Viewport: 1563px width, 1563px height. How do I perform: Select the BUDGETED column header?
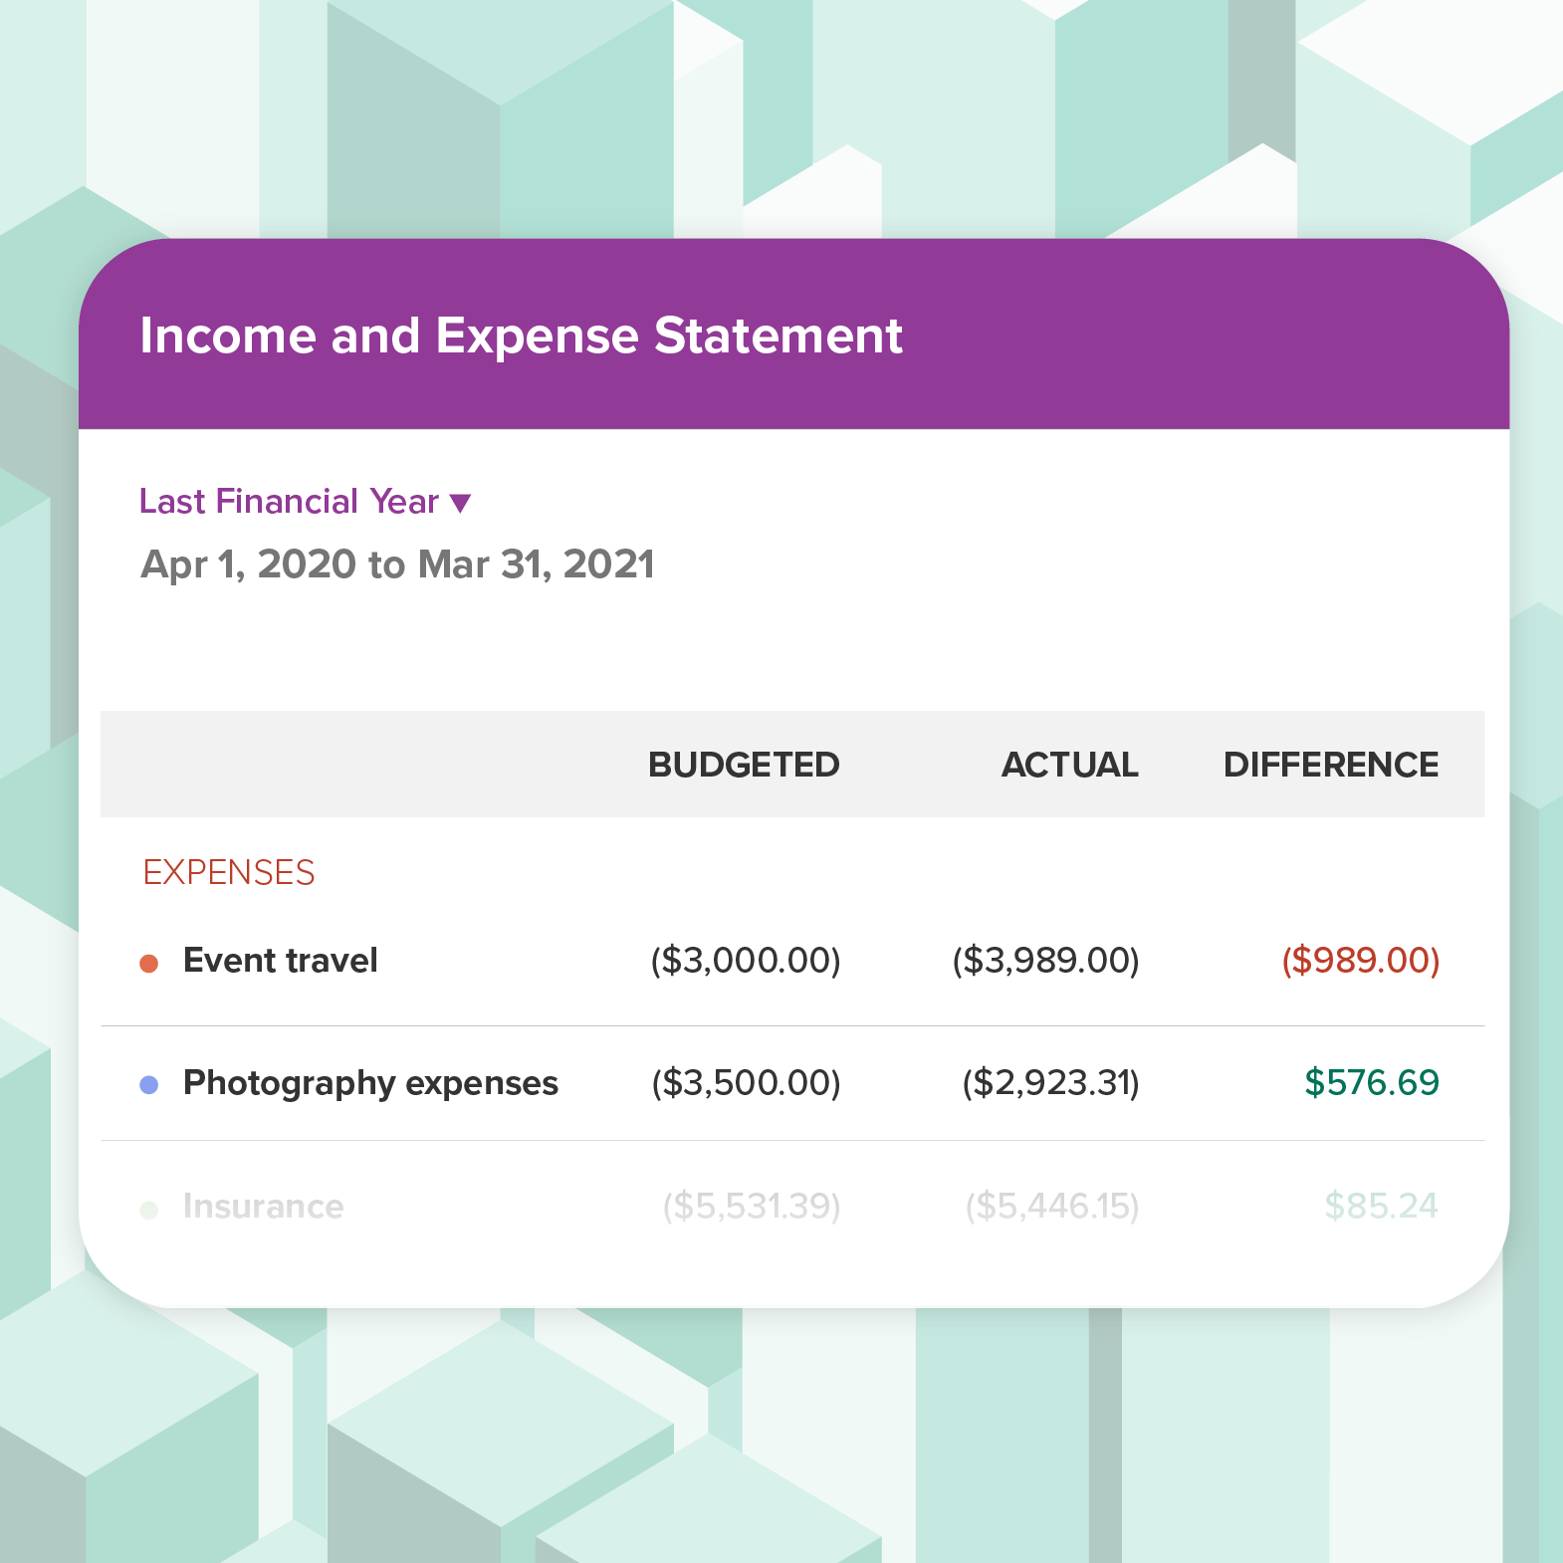[744, 765]
